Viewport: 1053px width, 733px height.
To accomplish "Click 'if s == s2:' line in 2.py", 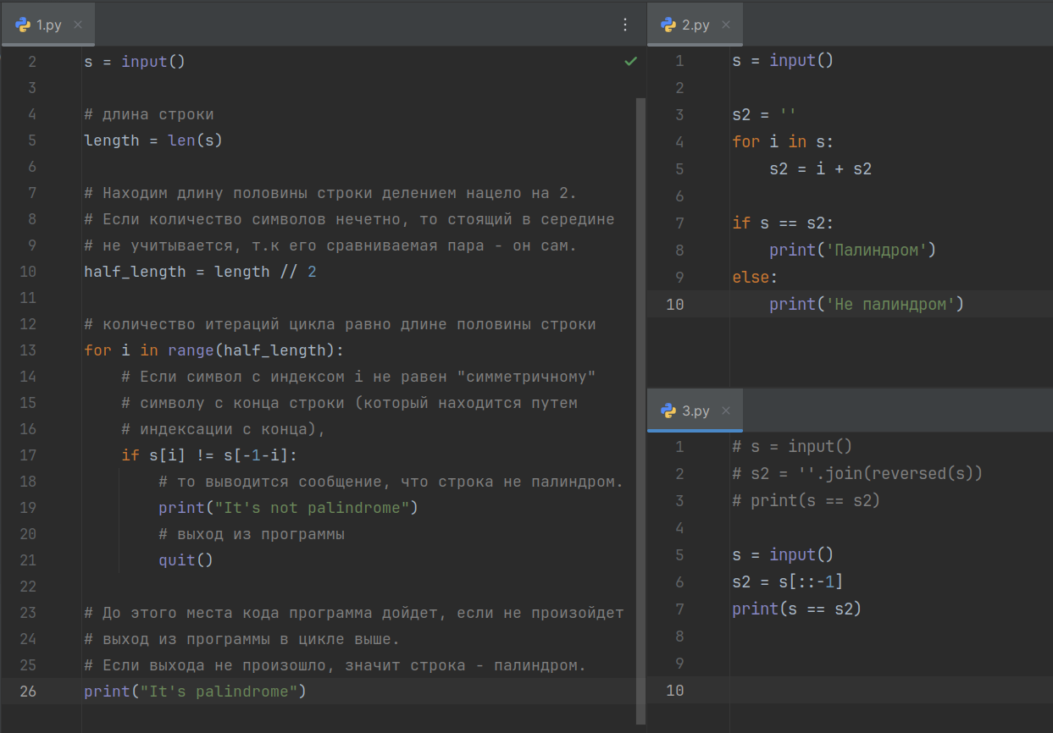I will coord(784,223).
